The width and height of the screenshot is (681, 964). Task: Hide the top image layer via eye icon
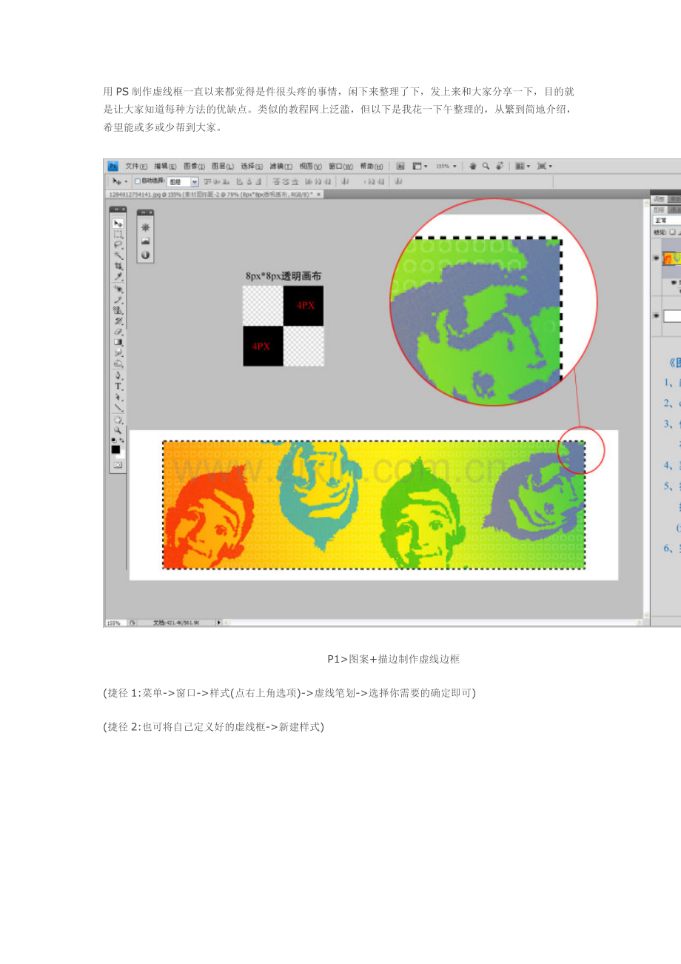tap(656, 258)
